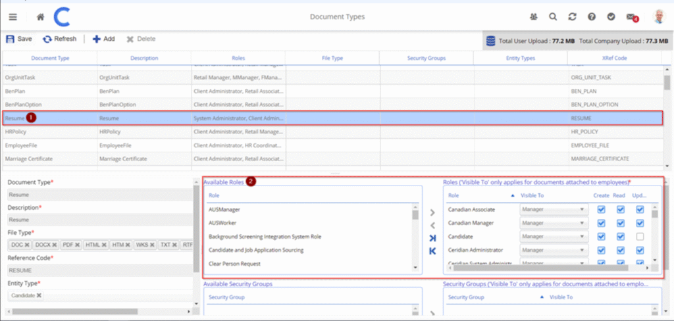Enable Update checkbox for Candidate role
This screenshot has width=674, height=321.
click(x=640, y=237)
